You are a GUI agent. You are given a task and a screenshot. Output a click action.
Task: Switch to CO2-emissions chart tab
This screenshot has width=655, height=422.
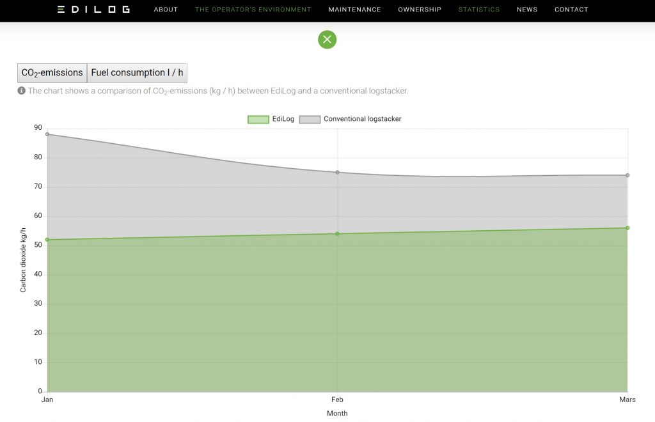click(52, 73)
